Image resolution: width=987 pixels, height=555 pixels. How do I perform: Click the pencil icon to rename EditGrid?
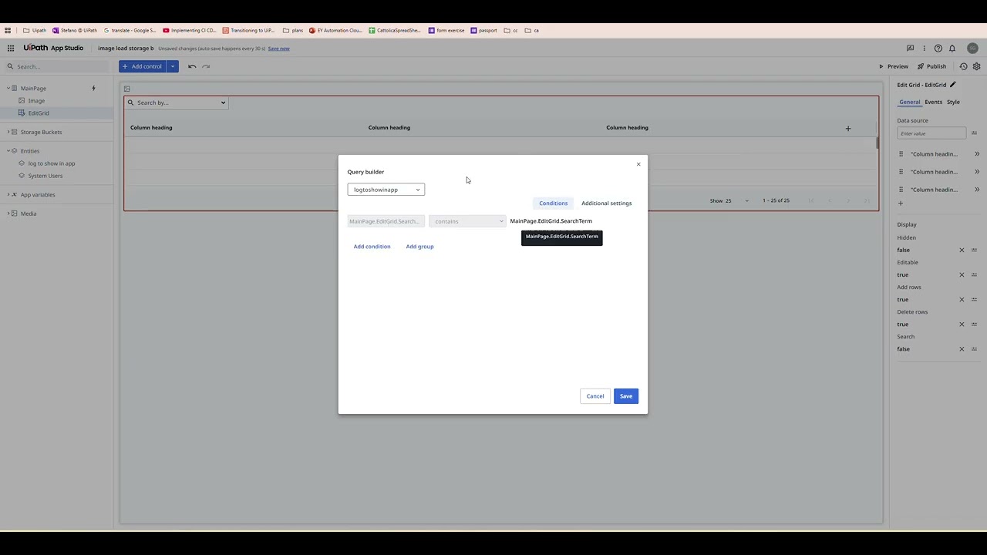pos(953,85)
